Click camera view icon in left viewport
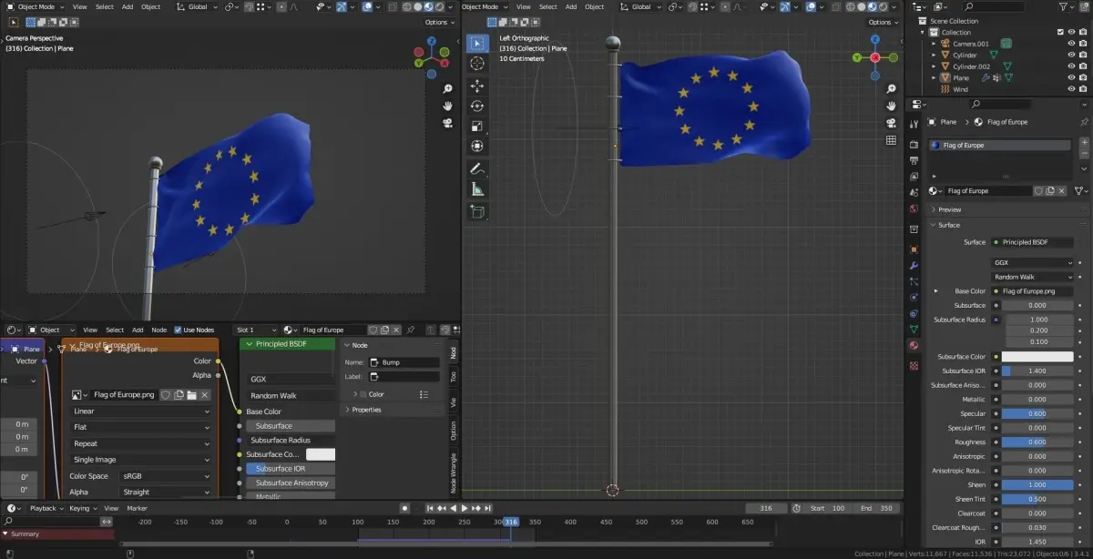The height and width of the screenshot is (559, 1093). (x=448, y=123)
